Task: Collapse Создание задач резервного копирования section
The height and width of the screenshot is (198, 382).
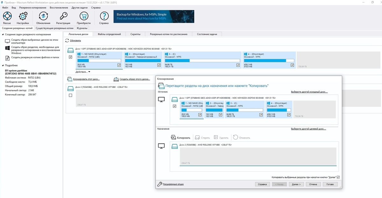Action: tap(3, 34)
